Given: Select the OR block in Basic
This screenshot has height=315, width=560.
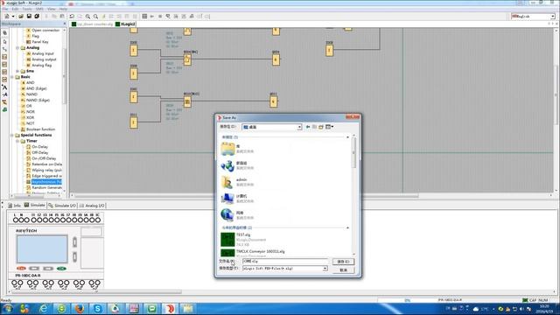Looking at the screenshot, I should pyautogui.click(x=29, y=106).
